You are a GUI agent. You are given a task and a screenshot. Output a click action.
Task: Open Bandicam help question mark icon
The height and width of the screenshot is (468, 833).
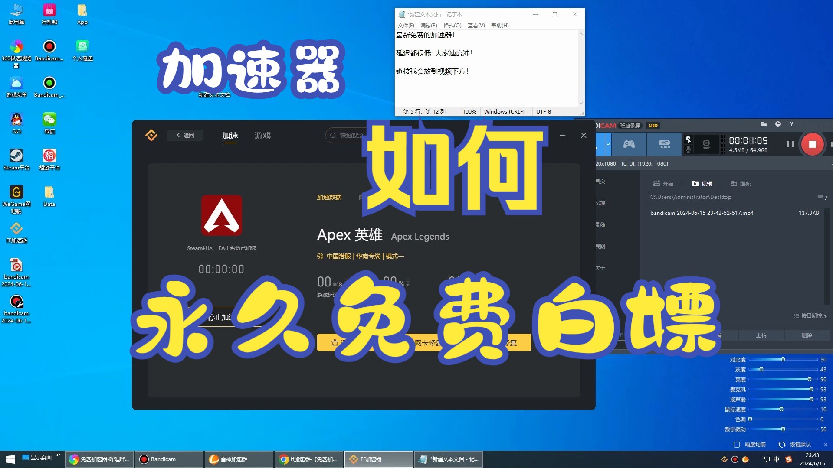pyautogui.click(x=791, y=124)
